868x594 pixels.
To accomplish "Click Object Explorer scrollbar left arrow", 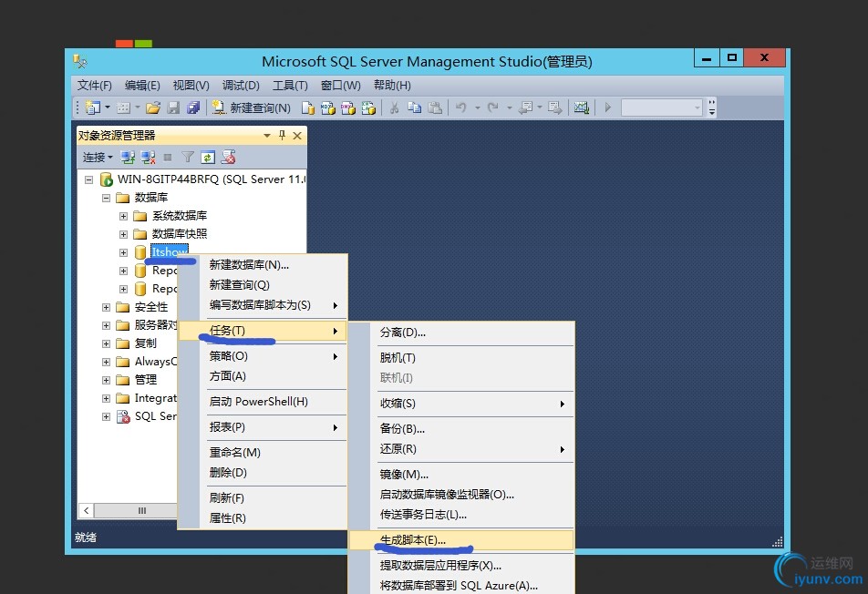I will coord(87,510).
